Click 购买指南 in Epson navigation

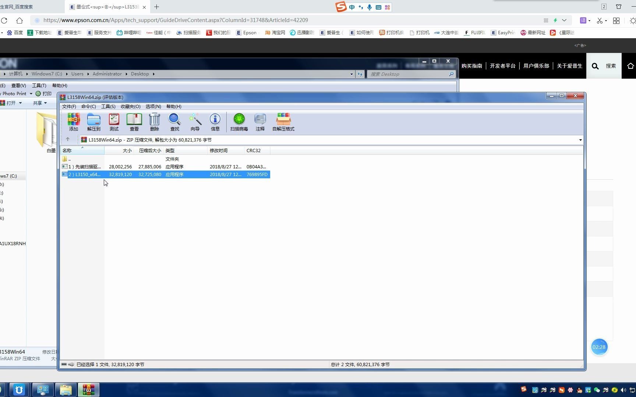472,66
